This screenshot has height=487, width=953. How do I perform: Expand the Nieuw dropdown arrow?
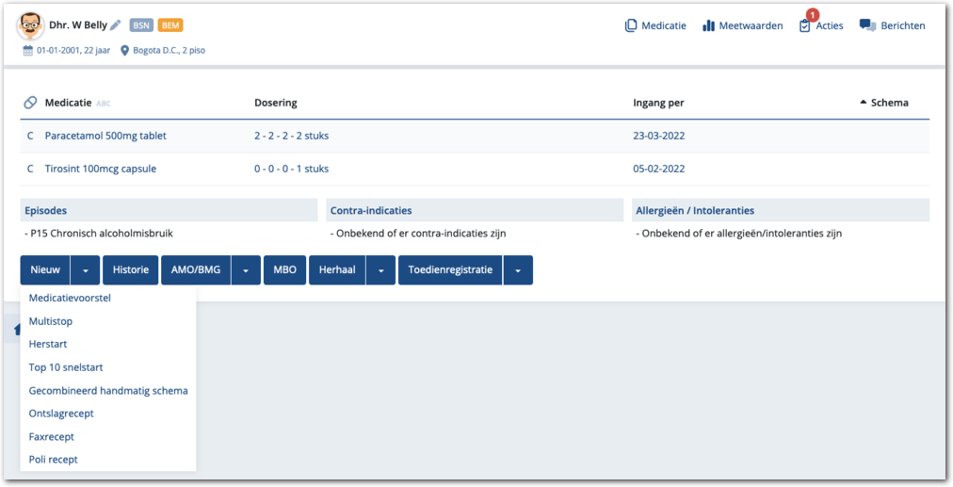pyautogui.click(x=85, y=270)
